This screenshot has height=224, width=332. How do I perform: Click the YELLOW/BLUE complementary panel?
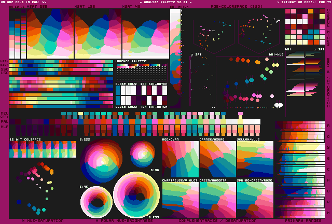pyautogui.click(x=255, y=159)
